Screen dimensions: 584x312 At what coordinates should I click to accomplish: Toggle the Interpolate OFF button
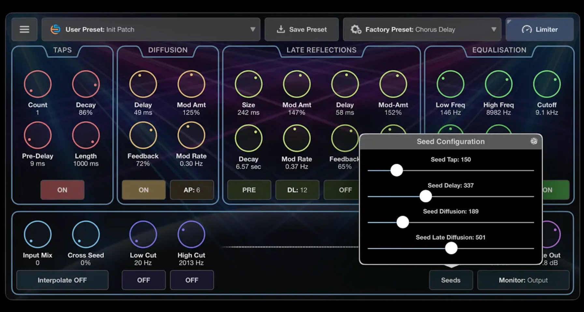(62, 280)
